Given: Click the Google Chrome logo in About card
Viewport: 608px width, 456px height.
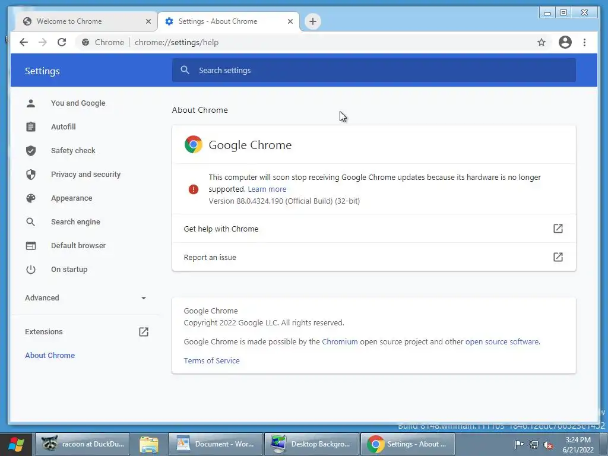Looking at the screenshot, I should (x=194, y=145).
